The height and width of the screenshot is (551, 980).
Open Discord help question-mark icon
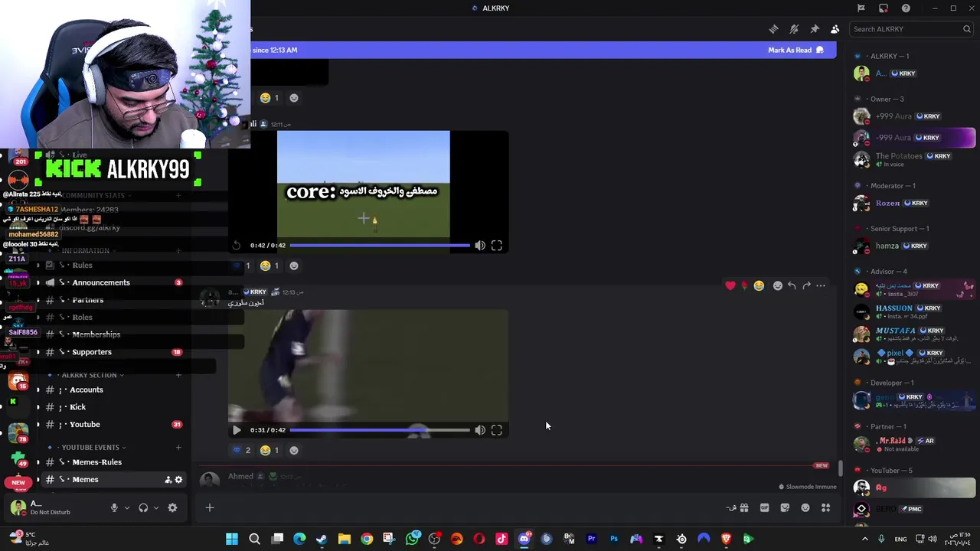pos(906,8)
